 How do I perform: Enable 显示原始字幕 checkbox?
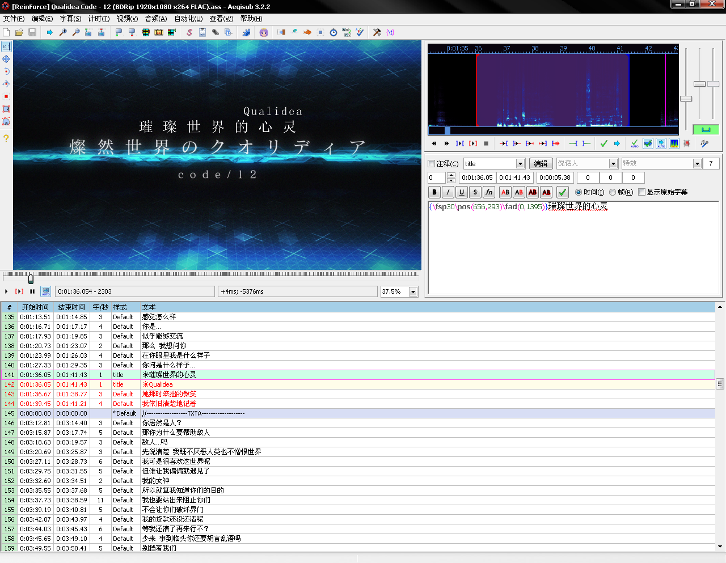click(x=642, y=192)
